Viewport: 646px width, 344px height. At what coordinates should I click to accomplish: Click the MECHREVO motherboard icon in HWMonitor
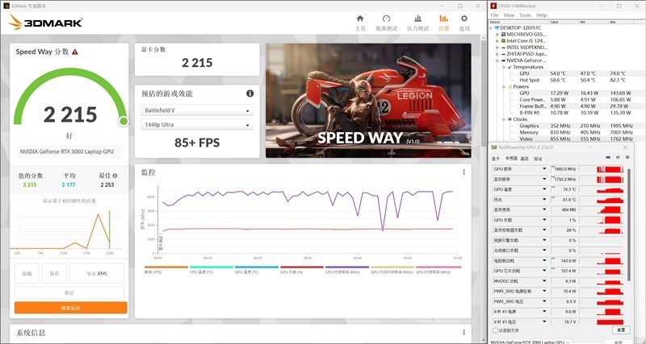(503, 34)
